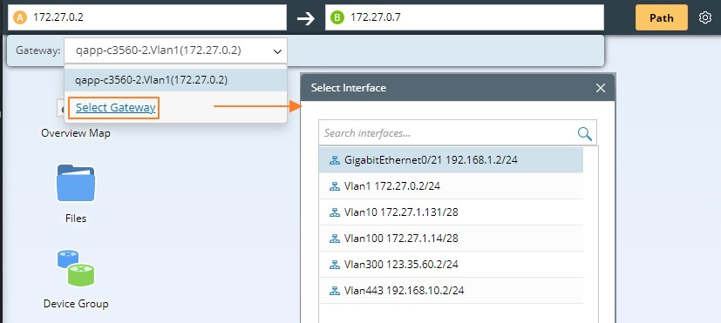Click the source A marker icon

pyautogui.click(x=20, y=18)
